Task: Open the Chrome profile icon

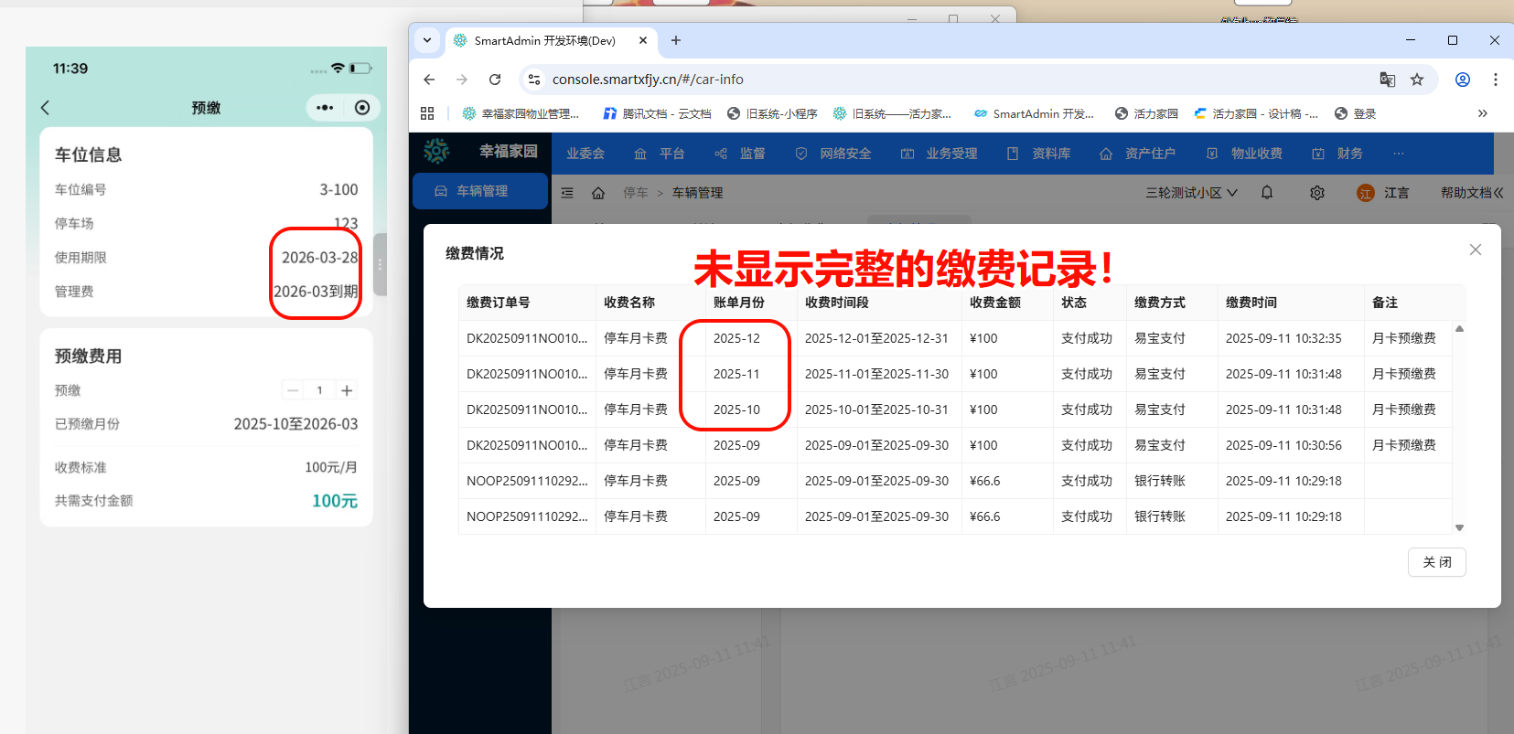Action: pyautogui.click(x=1463, y=80)
